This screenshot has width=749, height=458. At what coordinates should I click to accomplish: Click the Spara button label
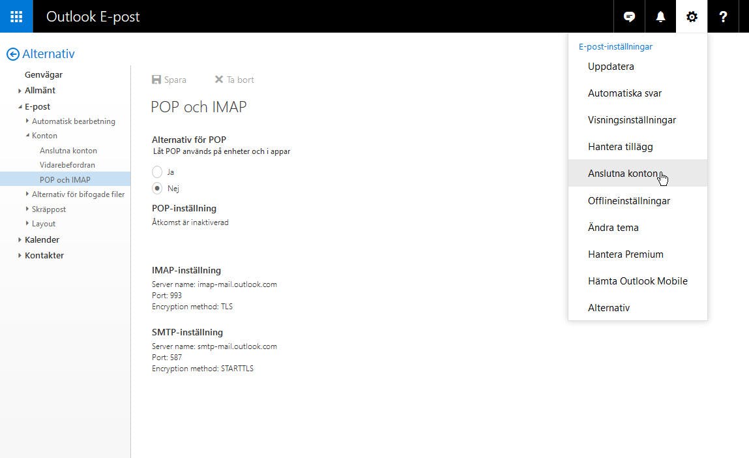(175, 80)
